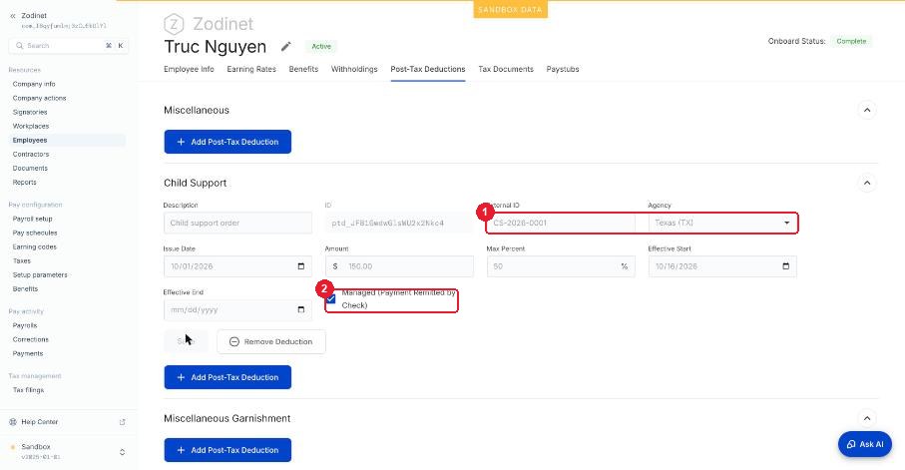This screenshot has width=905, height=470.
Task: Switch to Benefits tab
Action: 303,69
